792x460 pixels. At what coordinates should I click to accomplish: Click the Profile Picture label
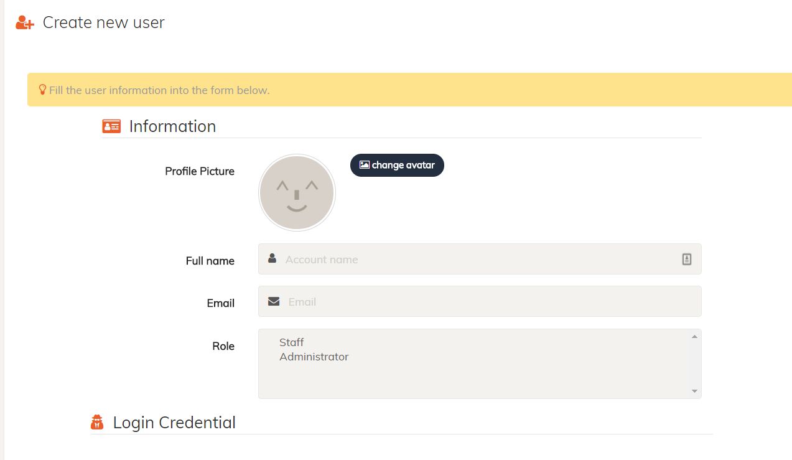point(199,171)
